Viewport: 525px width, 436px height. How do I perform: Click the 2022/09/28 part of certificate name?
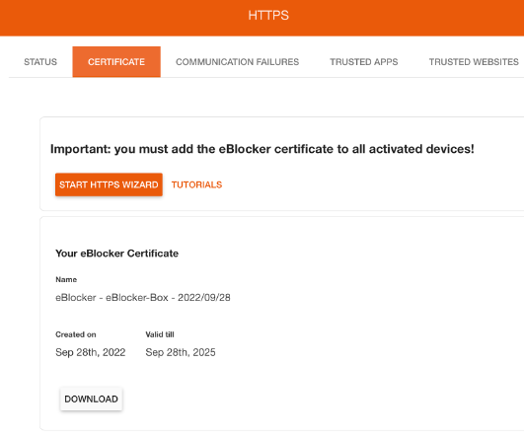click(x=204, y=298)
